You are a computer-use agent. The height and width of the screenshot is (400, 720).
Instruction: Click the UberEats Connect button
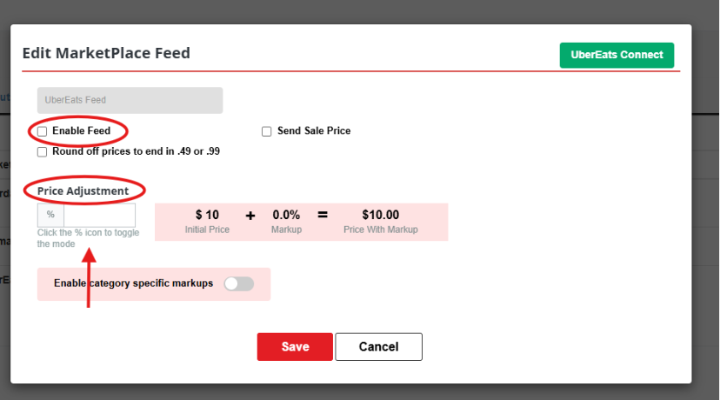click(617, 55)
